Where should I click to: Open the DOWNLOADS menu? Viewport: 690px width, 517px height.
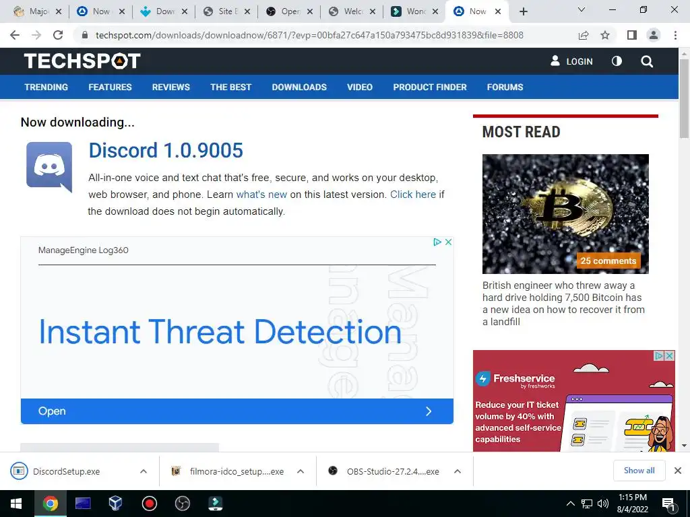pyautogui.click(x=299, y=87)
